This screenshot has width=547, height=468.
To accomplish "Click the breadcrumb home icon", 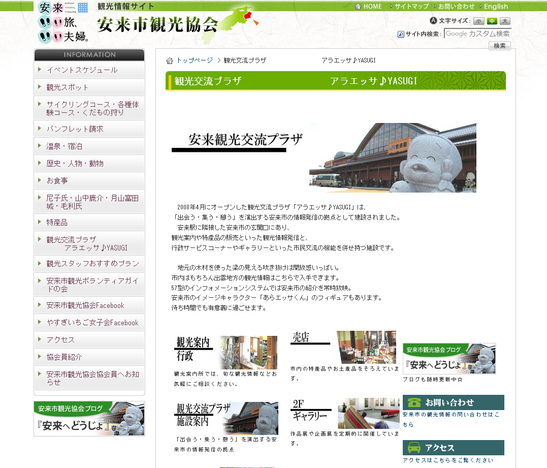I will (170, 61).
